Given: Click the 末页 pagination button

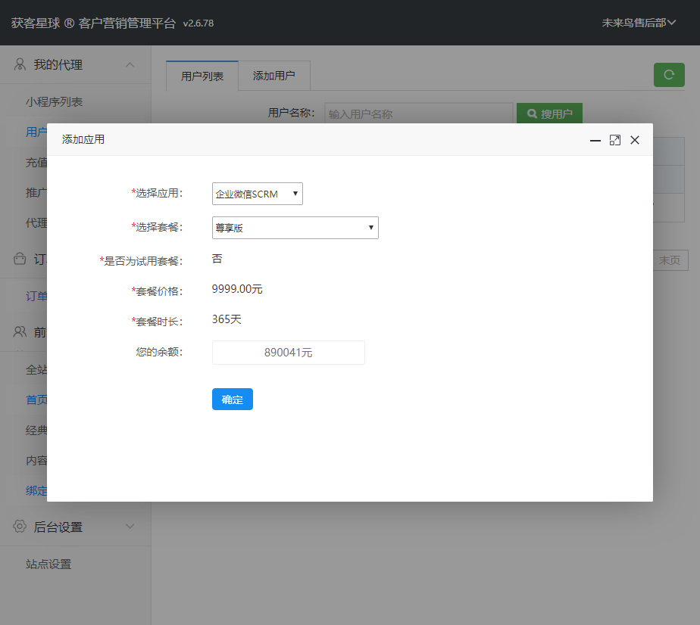Looking at the screenshot, I should click(x=670, y=260).
